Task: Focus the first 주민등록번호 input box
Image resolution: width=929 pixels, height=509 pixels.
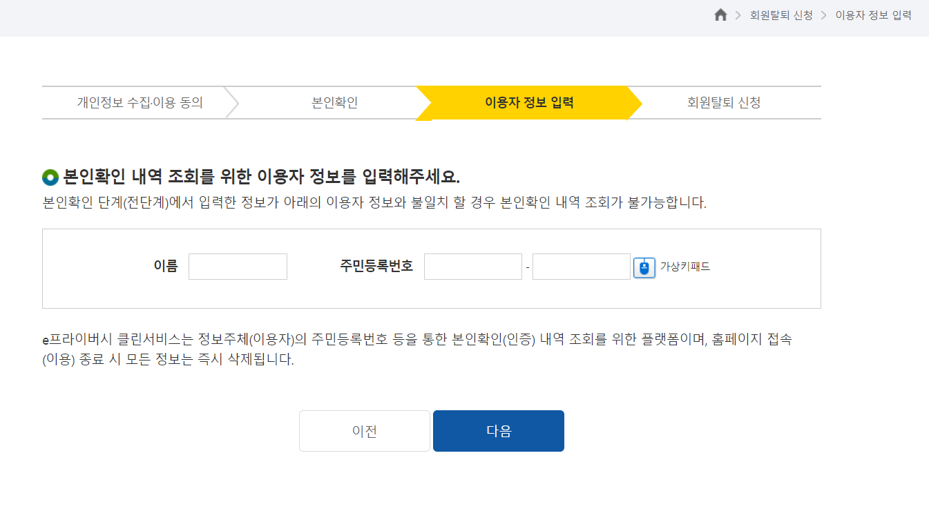Action: [473, 267]
